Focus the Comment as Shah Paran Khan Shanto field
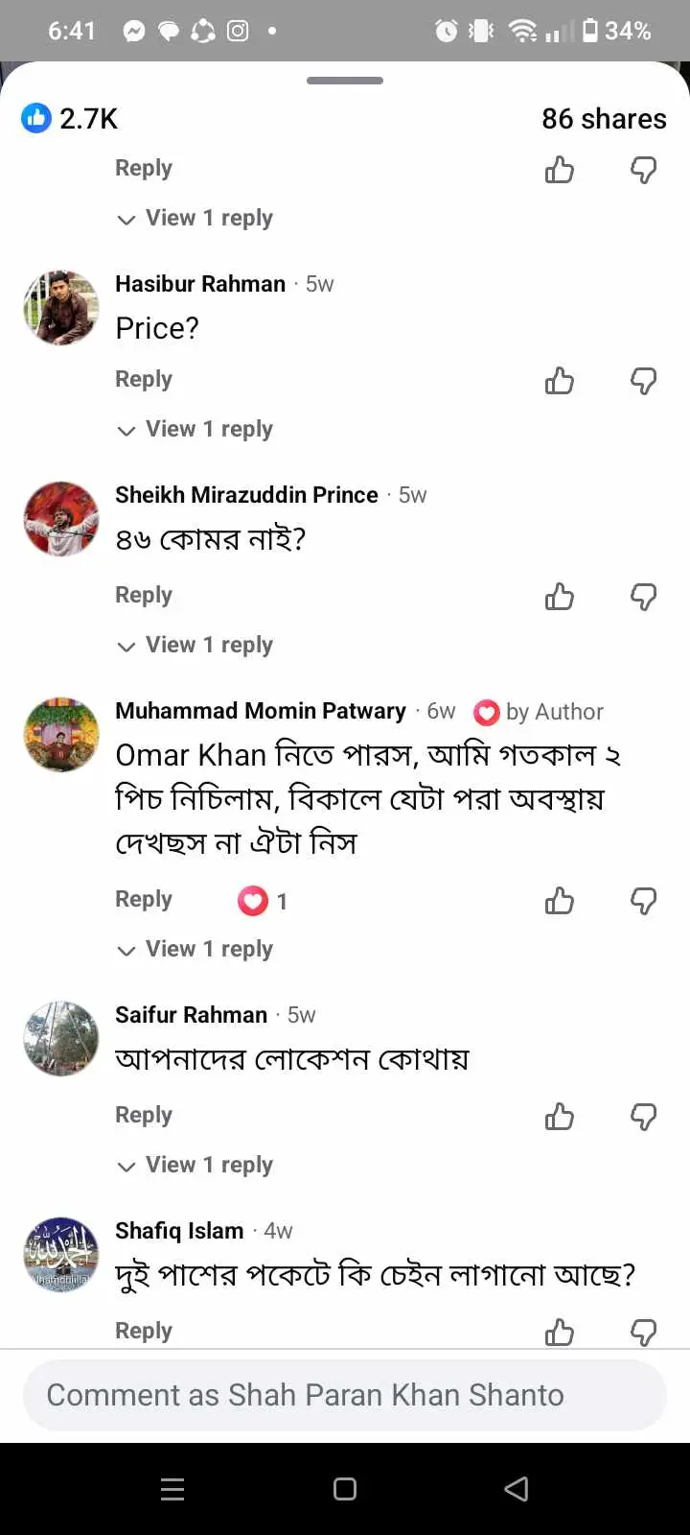 tap(345, 1395)
